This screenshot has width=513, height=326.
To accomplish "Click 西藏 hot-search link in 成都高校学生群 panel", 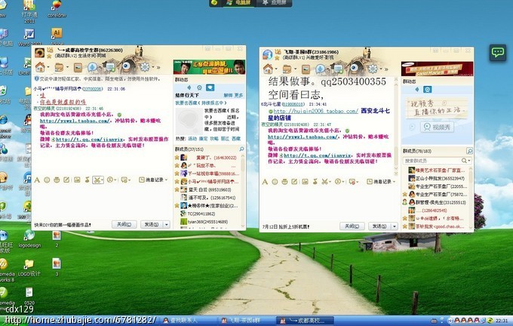I will (236, 139).
